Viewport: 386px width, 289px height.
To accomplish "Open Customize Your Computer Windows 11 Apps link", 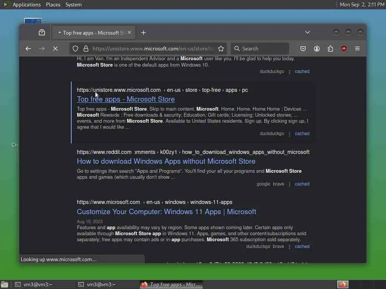I will (166, 212).
